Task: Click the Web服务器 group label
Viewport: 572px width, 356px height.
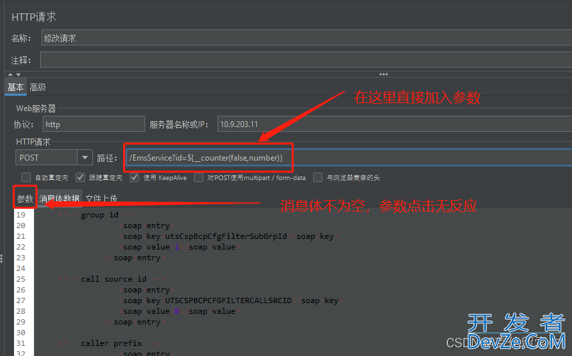Action: pos(35,108)
